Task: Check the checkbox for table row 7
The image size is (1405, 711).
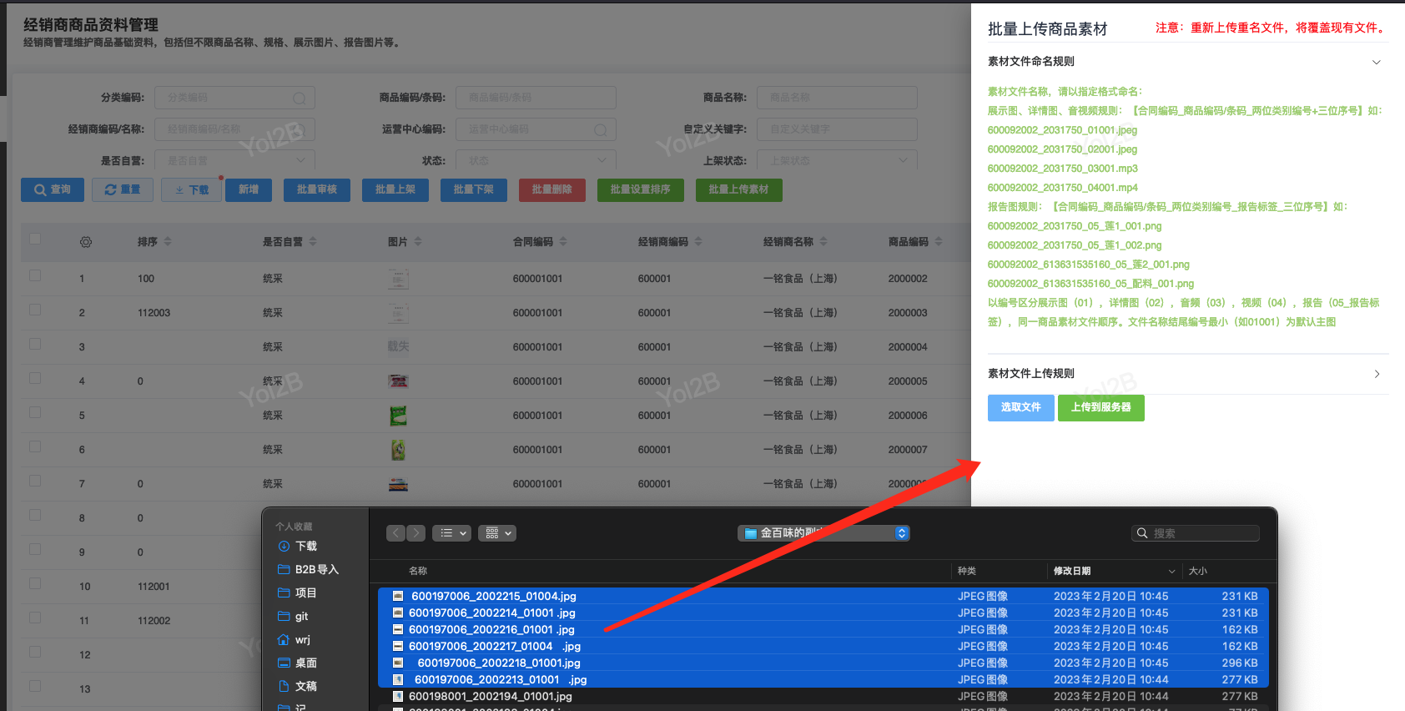Action: click(35, 481)
